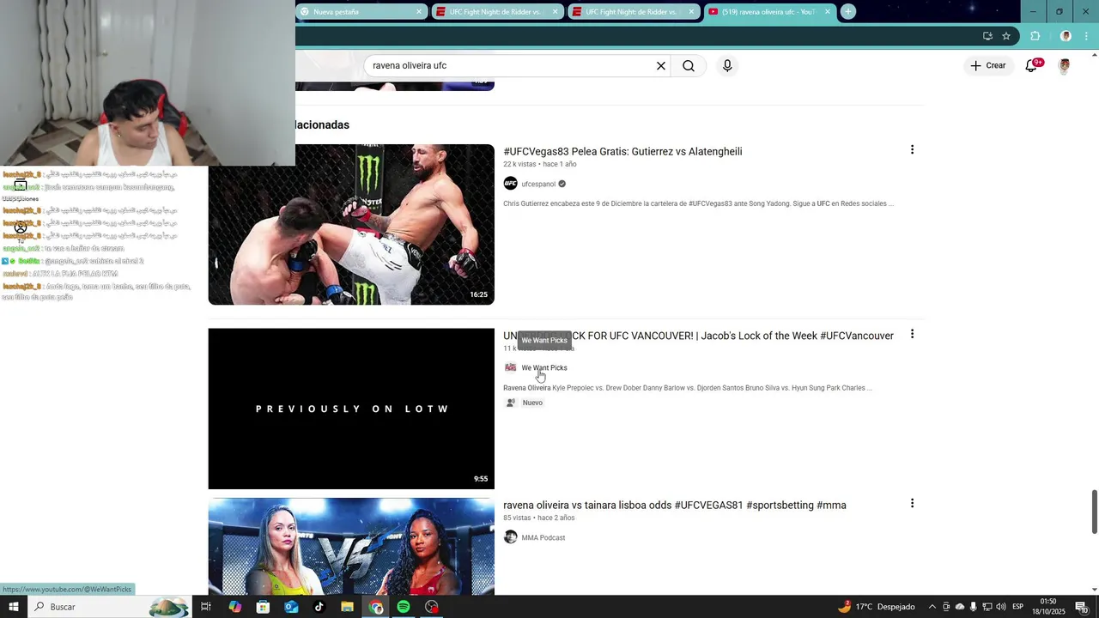Open the YouTube account avatar menu
The image size is (1099, 618).
(x=1064, y=66)
